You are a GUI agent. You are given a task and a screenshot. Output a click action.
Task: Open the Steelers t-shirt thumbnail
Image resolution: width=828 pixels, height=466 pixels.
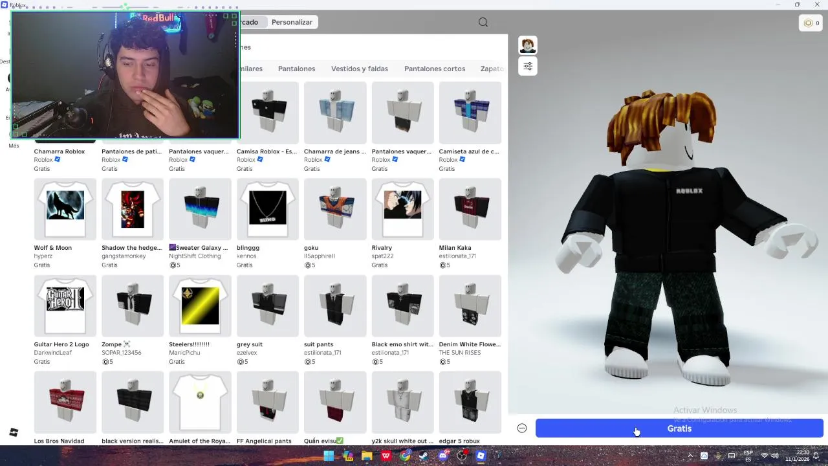click(x=200, y=305)
